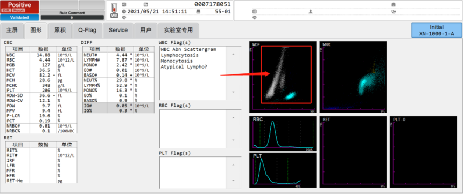463x194 pixels.
Task: Switch to the Q-Flag tab
Action: 87,30
